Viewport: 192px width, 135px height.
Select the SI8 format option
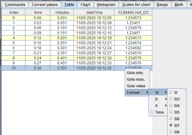point(176,132)
